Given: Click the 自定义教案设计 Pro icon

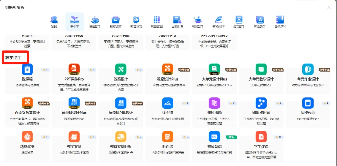Looking at the screenshot, I should 27,103.
